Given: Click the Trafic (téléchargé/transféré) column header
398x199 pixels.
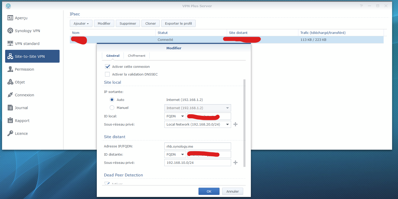Looking at the screenshot, I should click(x=341, y=33).
